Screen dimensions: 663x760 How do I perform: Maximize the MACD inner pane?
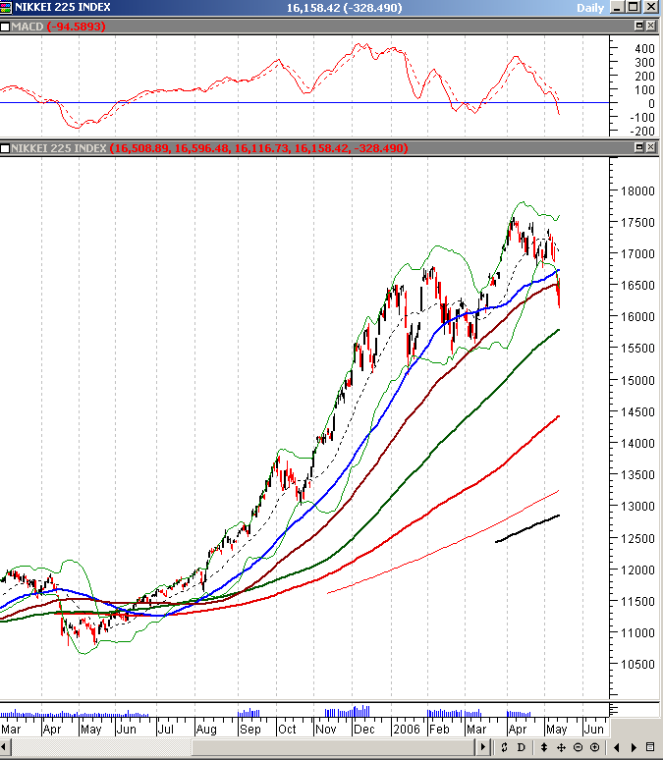point(639,26)
